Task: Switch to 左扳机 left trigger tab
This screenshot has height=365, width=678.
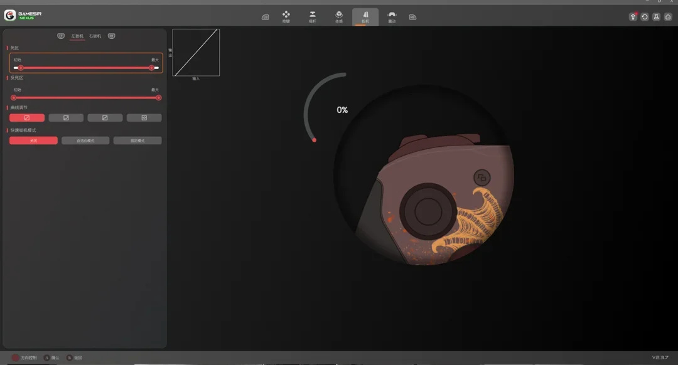Action: pos(77,36)
